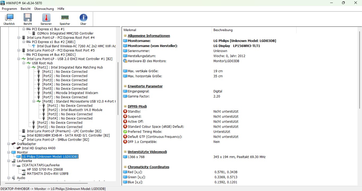Click the Microdia Integrated Webcam entry
The height and width of the screenshot is (191, 362).
tap(70, 93)
